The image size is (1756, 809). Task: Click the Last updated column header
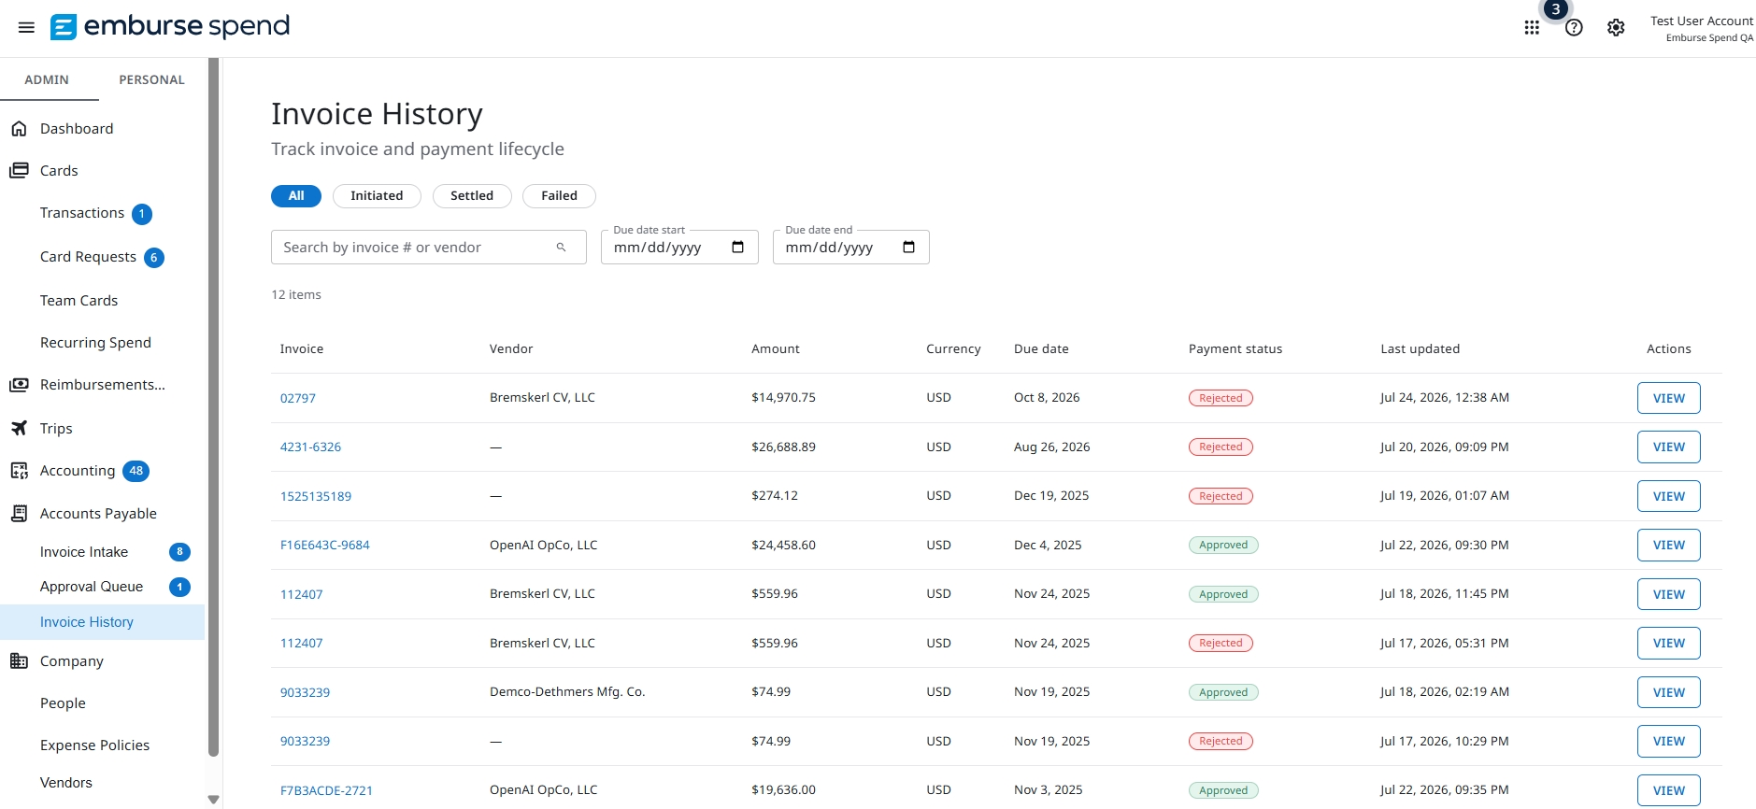click(1420, 349)
